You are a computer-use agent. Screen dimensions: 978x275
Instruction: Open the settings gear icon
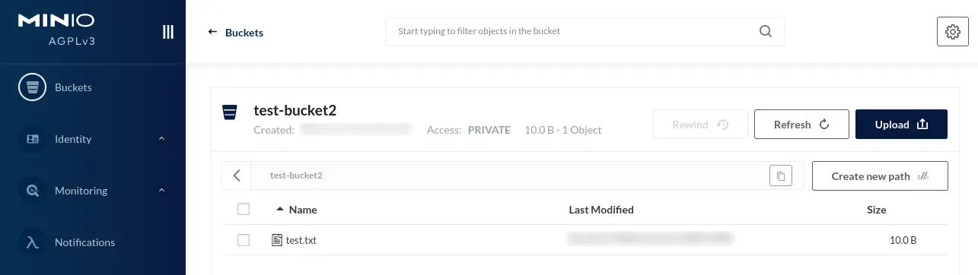pos(952,32)
